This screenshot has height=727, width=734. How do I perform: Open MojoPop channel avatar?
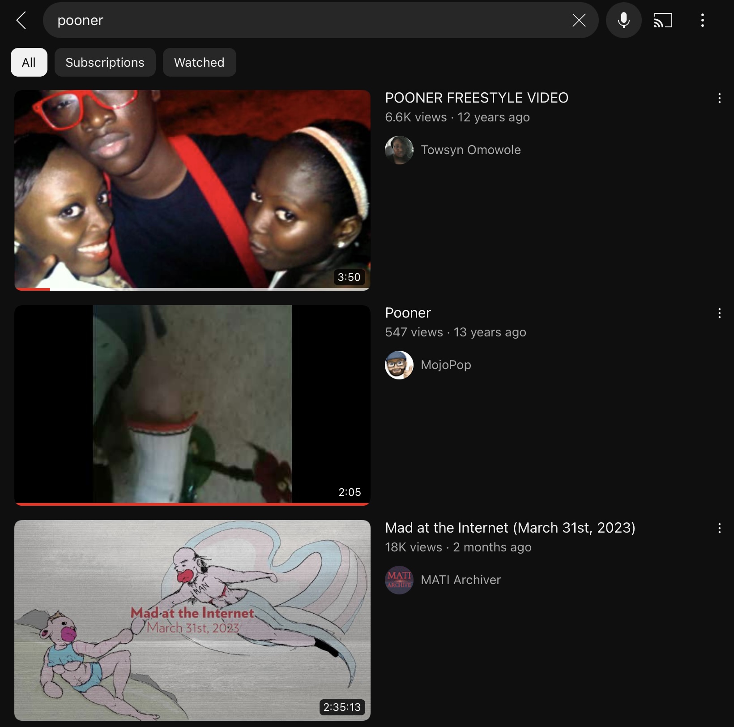(x=399, y=365)
